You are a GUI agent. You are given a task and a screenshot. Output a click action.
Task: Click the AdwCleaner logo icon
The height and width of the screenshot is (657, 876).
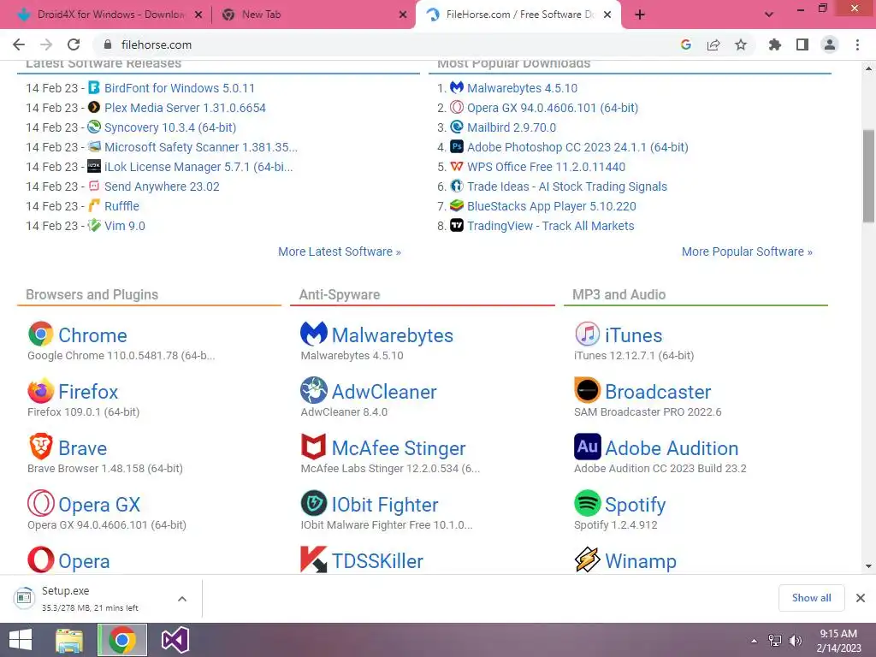(313, 390)
